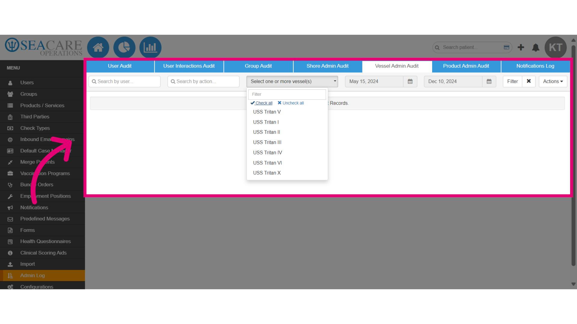Open the Home dashboard icon

98,47
